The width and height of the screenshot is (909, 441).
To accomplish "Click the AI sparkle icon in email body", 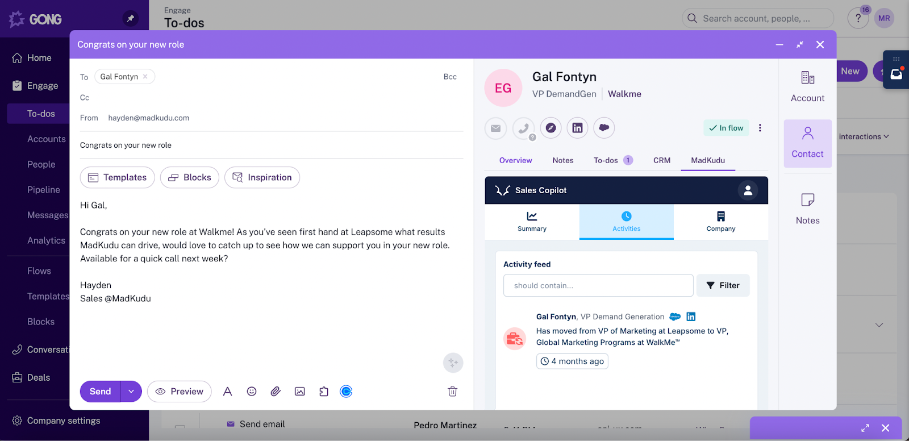I will tap(453, 363).
